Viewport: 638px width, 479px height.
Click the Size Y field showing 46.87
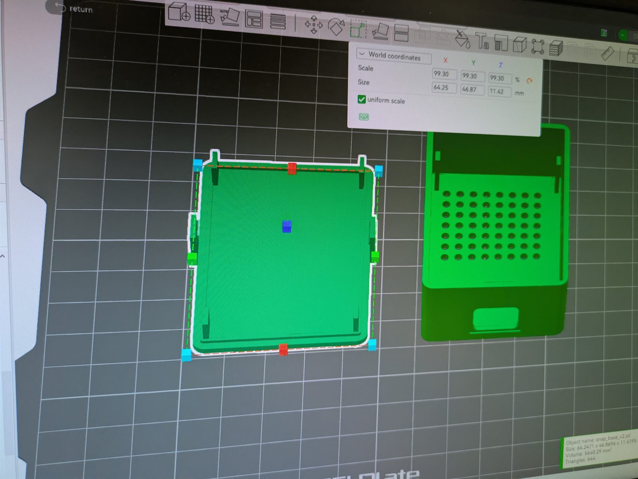point(472,89)
